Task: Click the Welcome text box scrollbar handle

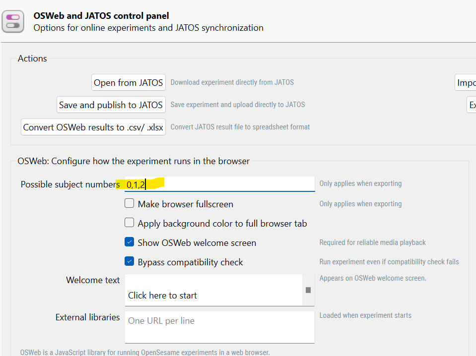Action: click(x=308, y=290)
